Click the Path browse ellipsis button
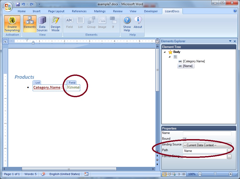 tap(229, 151)
